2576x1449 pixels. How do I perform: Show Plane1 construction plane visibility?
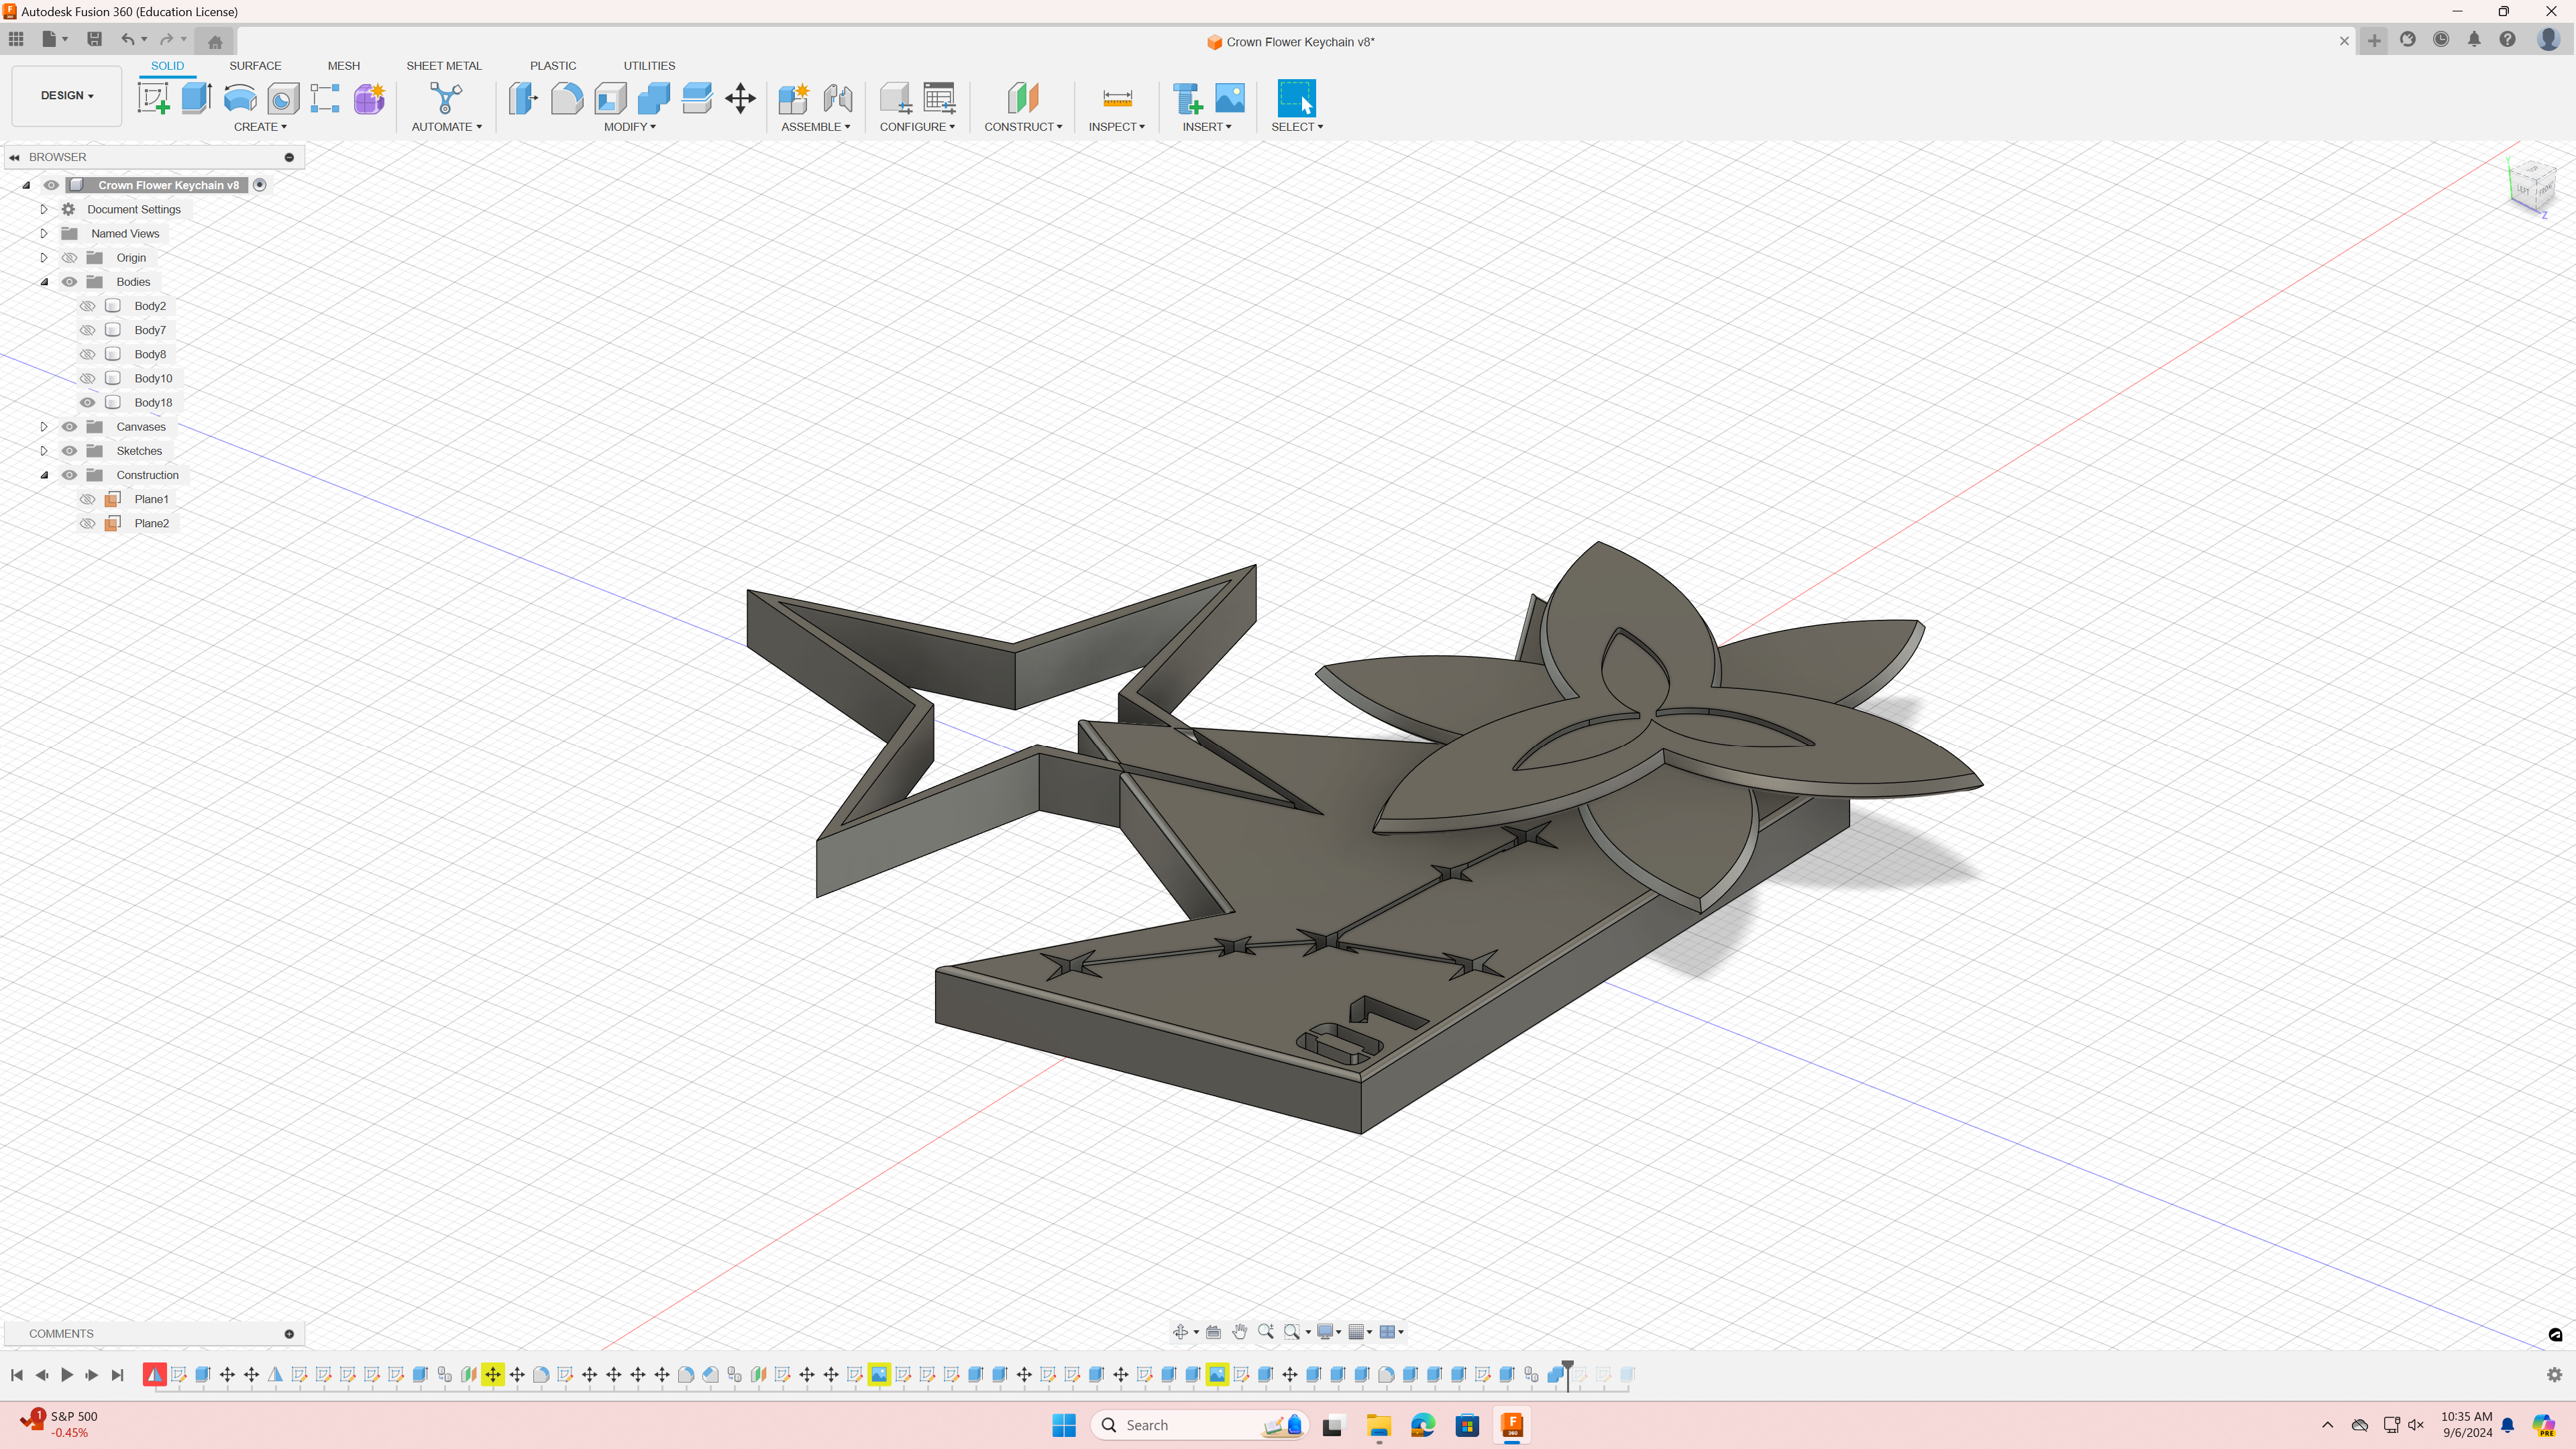pos(88,499)
